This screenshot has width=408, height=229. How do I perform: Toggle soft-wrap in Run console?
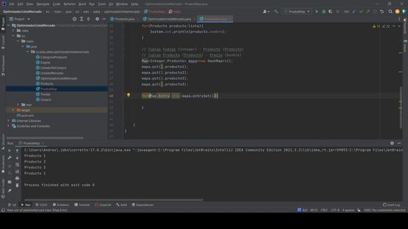click(17, 165)
